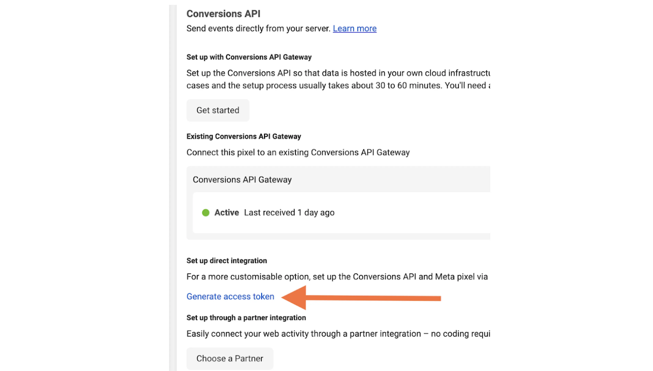
Task: Select the Conversions API heading
Action: (223, 13)
